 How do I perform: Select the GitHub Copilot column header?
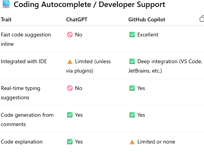147,19
